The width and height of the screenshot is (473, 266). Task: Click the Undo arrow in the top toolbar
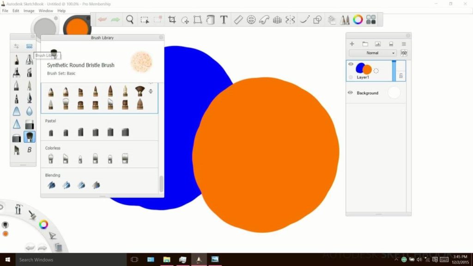pos(102,19)
